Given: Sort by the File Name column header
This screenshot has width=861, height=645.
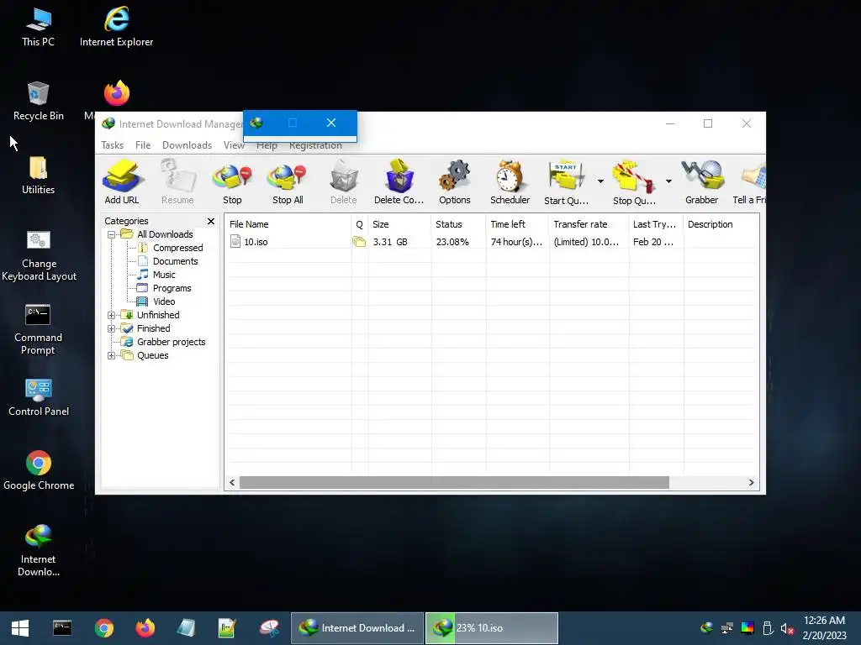Looking at the screenshot, I should tap(288, 224).
